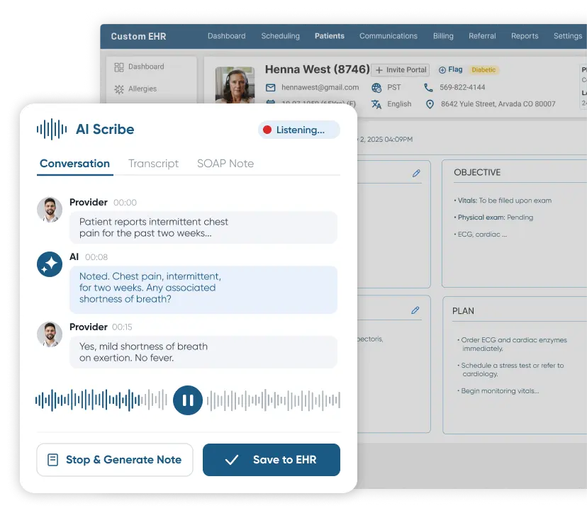The image size is (587, 513).
Task: Open the Reports menu
Action: (x=525, y=36)
